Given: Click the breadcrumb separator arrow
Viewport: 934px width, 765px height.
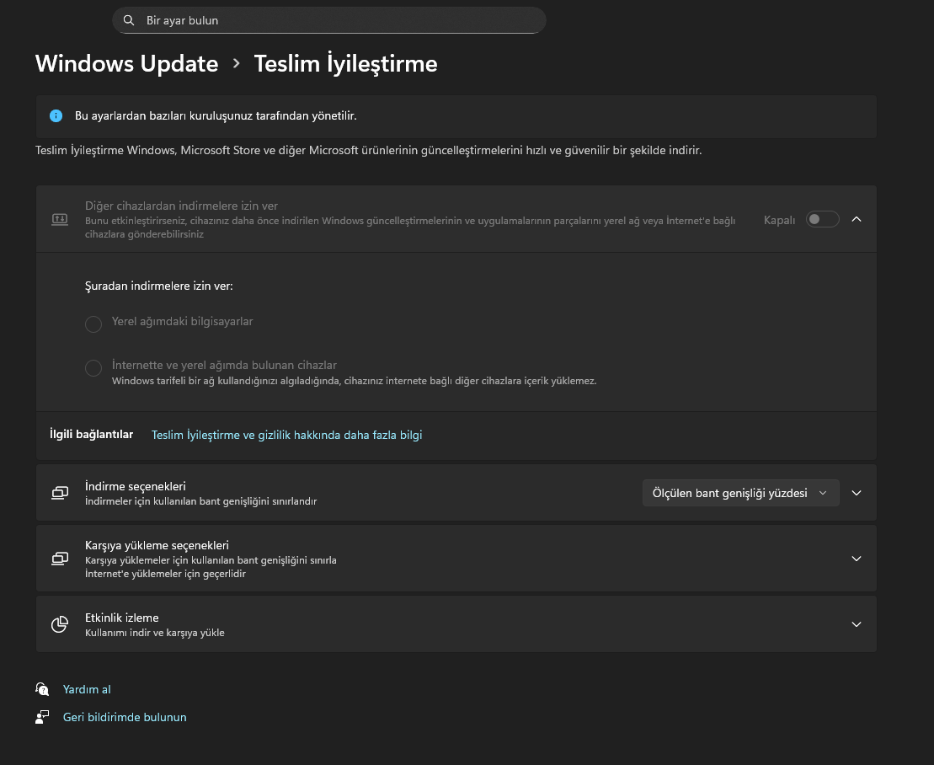Looking at the screenshot, I should click(x=237, y=63).
